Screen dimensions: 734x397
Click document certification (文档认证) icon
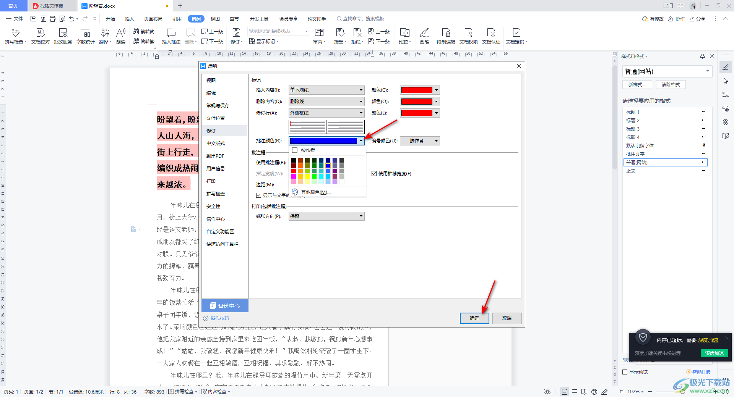point(491,36)
